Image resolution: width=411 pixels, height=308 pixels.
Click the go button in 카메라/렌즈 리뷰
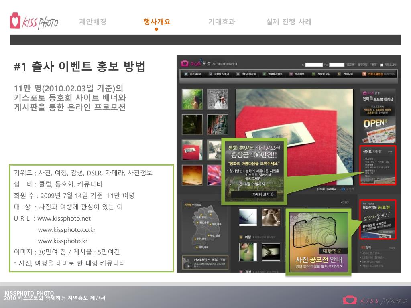tap(223, 260)
